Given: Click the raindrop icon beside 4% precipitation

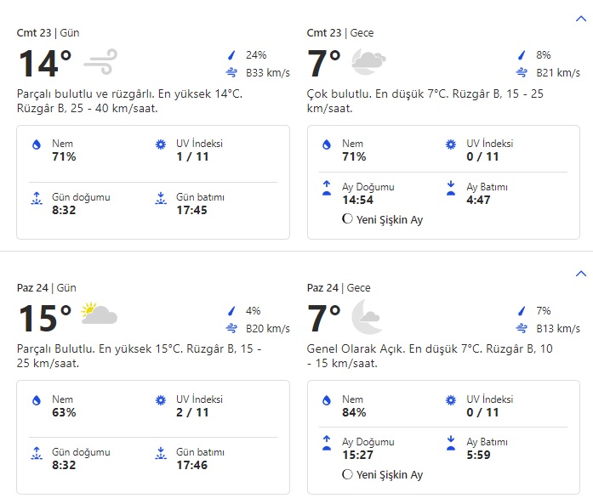Looking at the screenshot, I should click(231, 311).
